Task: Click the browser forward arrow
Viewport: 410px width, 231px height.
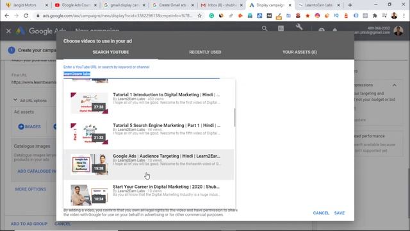Action: pyautogui.click(x=16, y=15)
